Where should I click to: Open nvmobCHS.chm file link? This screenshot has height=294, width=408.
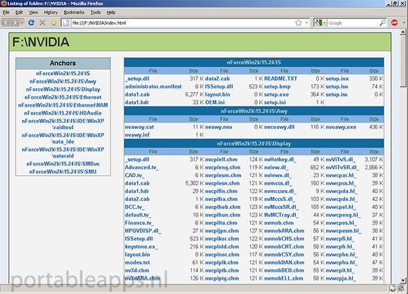coord(284,239)
